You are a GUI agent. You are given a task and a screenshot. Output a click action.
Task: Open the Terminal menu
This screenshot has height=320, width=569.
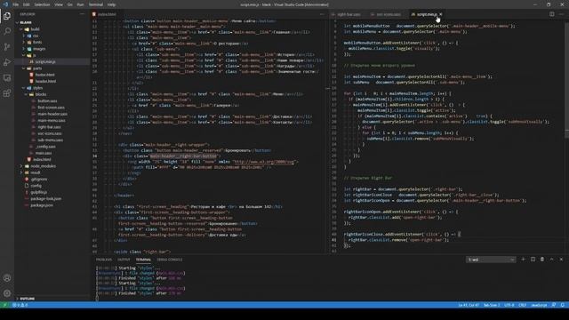click(96, 4)
